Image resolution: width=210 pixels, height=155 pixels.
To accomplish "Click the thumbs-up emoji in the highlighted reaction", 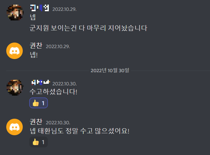I will (x=36, y=103).
